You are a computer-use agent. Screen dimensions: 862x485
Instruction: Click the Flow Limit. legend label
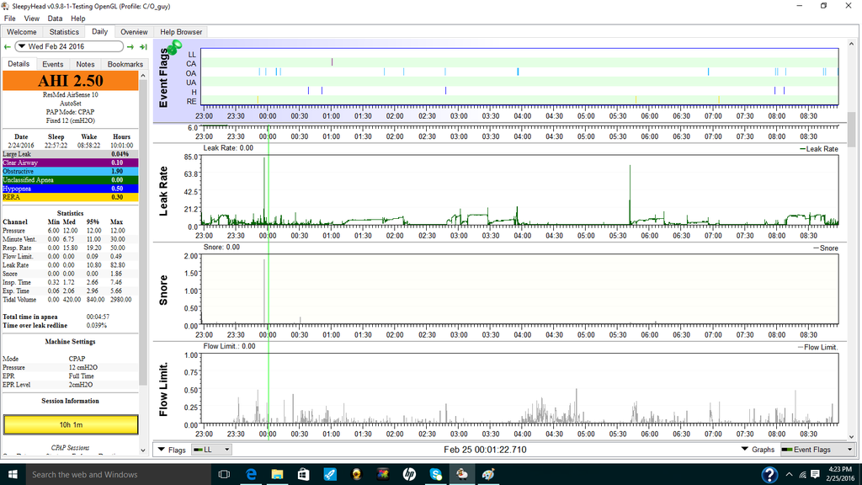817,347
